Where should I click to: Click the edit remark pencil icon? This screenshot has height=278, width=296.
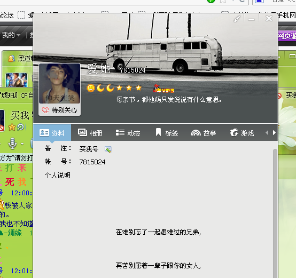pos(108,149)
